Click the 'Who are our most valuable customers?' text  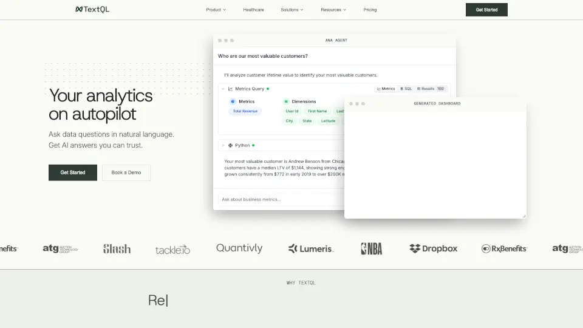click(263, 56)
